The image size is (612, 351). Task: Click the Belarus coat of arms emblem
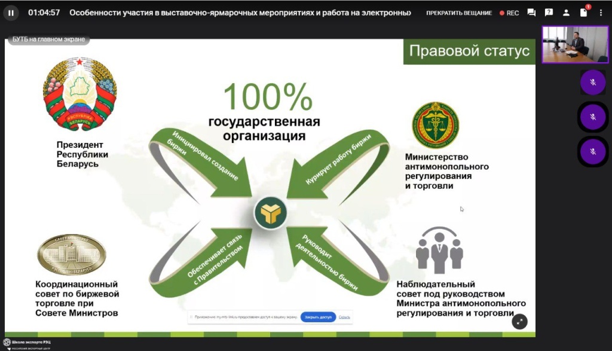click(x=80, y=94)
